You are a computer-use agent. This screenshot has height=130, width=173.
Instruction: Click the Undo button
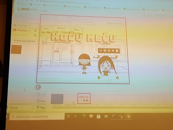(x=41, y=94)
